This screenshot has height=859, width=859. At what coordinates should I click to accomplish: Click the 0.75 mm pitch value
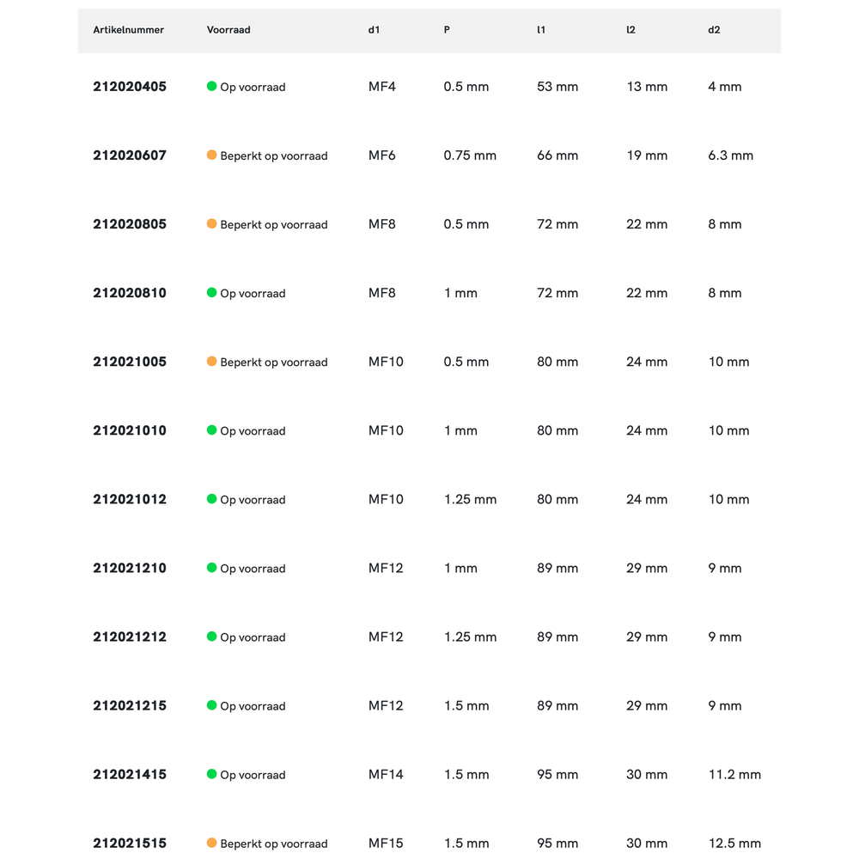(x=470, y=155)
